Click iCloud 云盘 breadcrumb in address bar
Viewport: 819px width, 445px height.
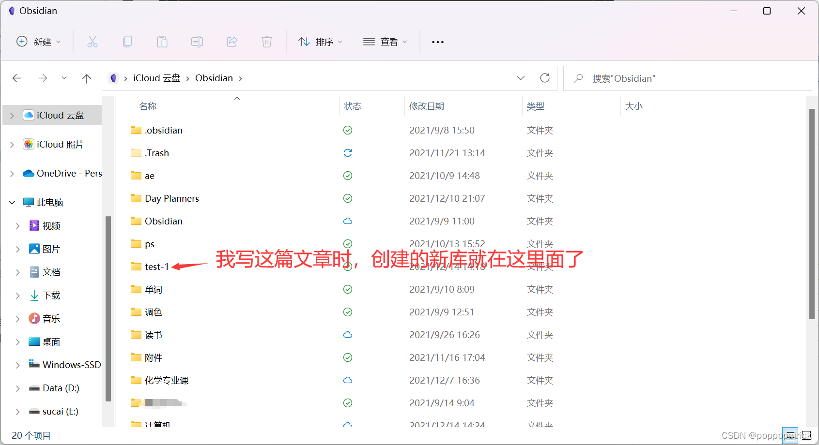[x=156, y=78]
